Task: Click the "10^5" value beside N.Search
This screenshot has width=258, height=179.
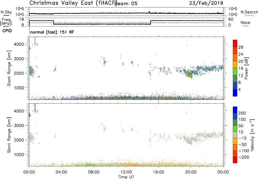Action: (233, 9)
